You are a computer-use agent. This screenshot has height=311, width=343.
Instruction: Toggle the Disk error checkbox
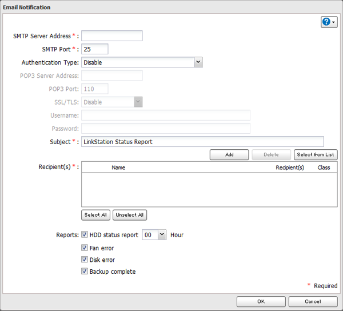click(85, 260)
